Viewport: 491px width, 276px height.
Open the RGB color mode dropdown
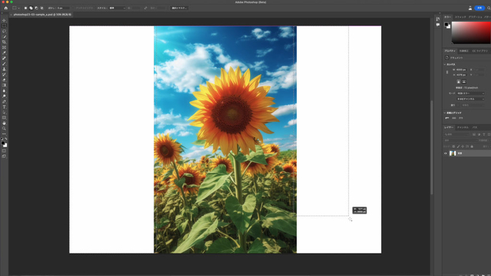coord(470,93)
